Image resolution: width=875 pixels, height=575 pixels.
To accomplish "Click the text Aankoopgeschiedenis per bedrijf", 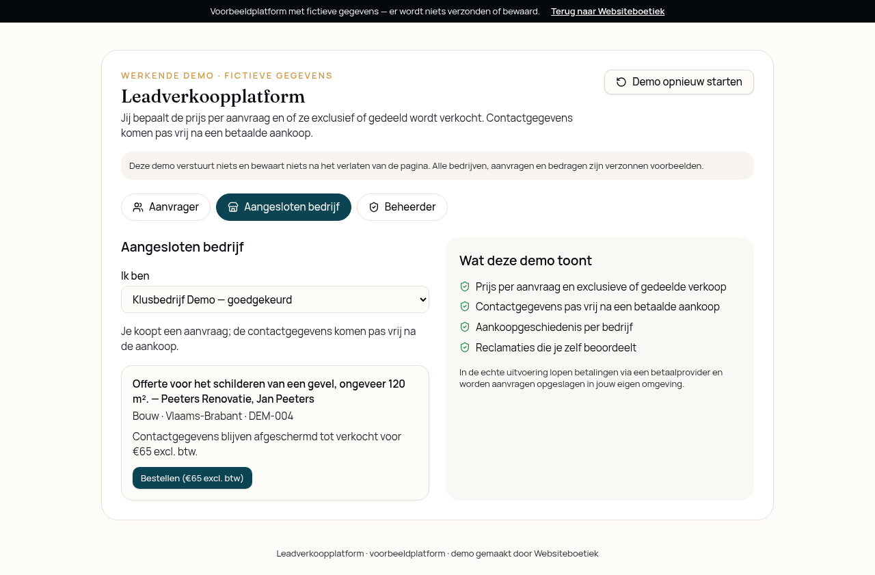I will pyautogui.click(x=554, y=327).
